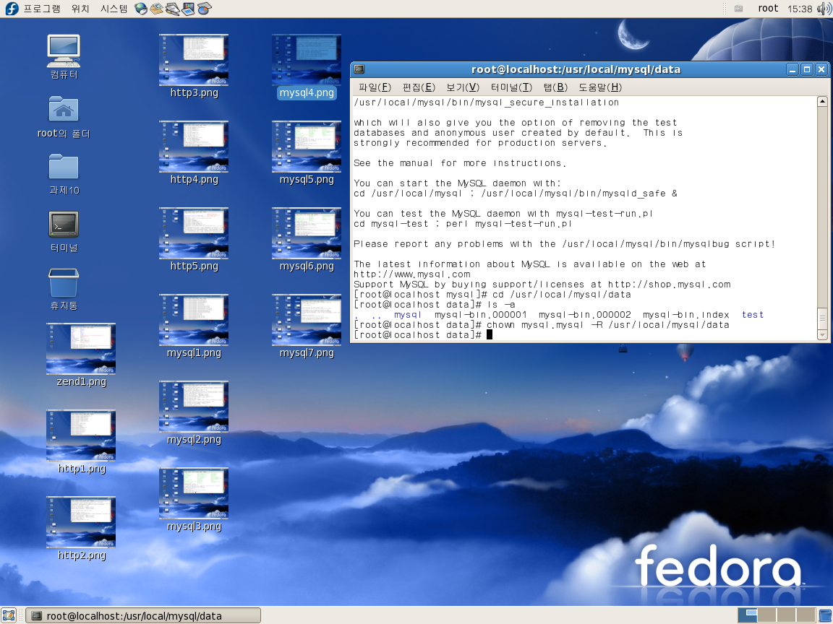833x624 pixels.
Task: Open the Firefox web browser launcher
Action: 141,9
